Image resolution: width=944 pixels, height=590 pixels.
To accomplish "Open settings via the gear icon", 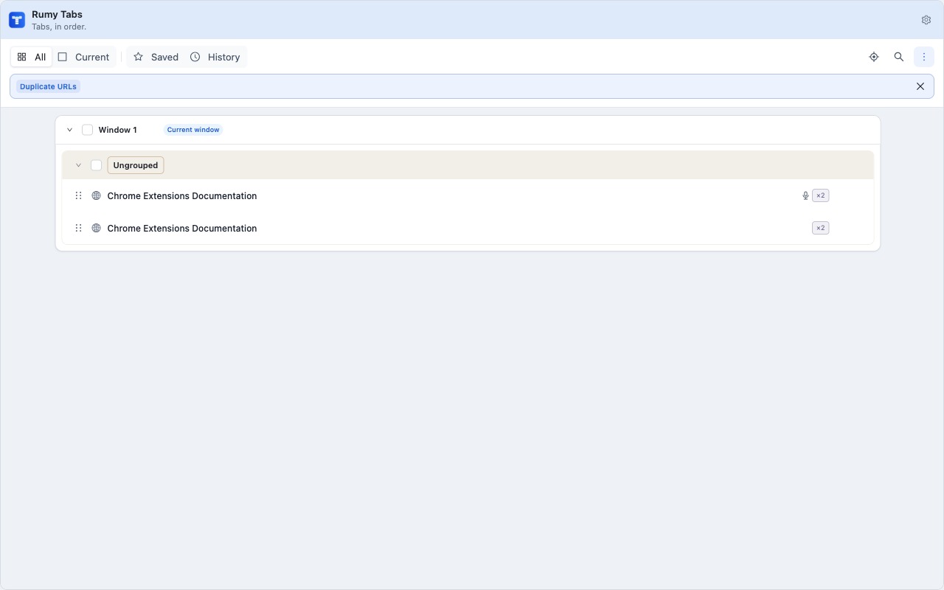I will coord(926,20).
